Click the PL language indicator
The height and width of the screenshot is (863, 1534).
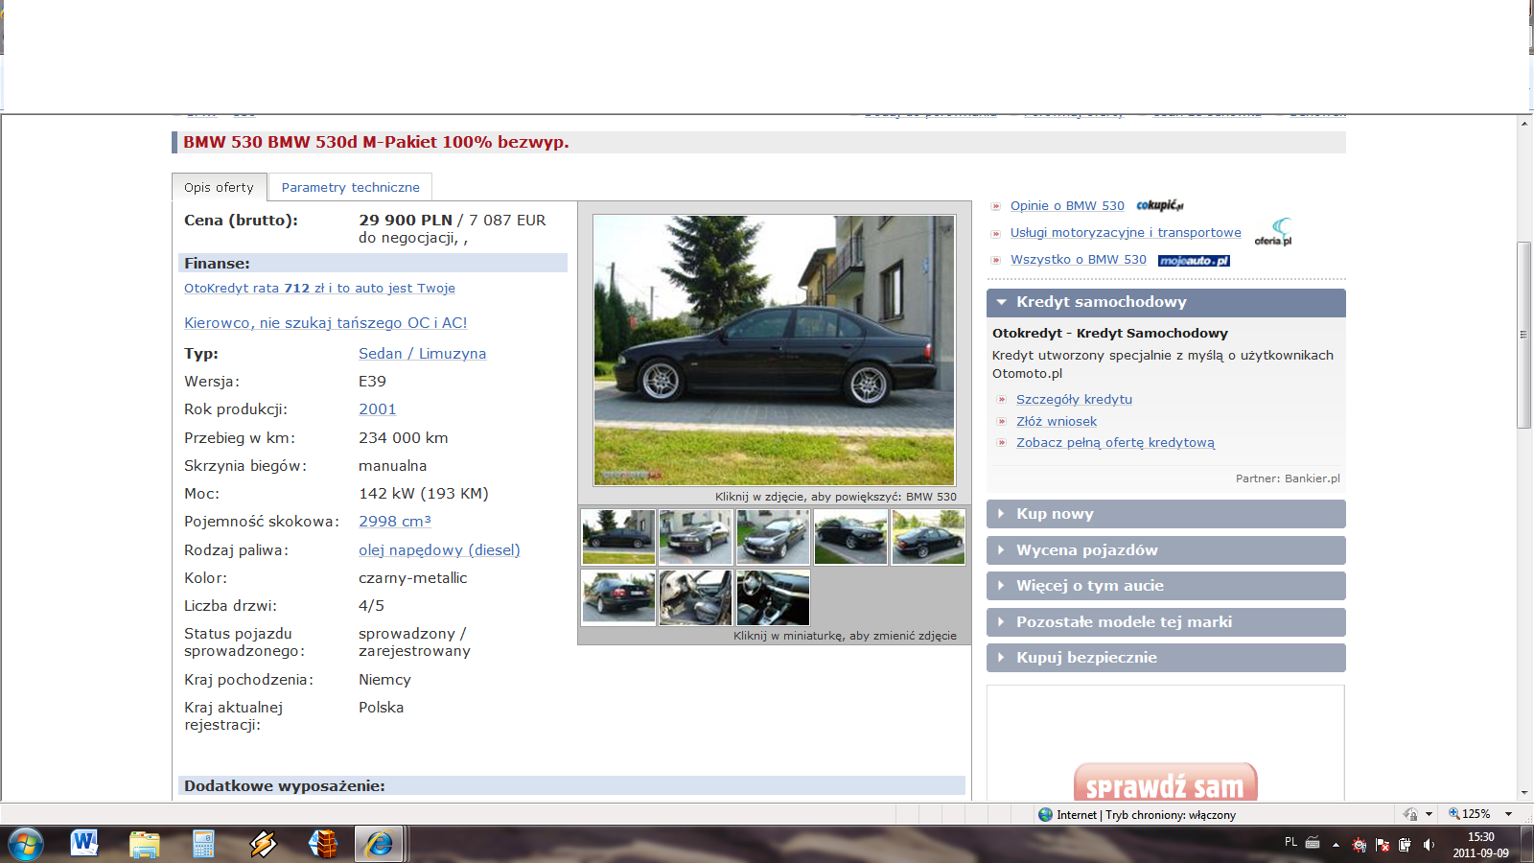point(1290,842)
